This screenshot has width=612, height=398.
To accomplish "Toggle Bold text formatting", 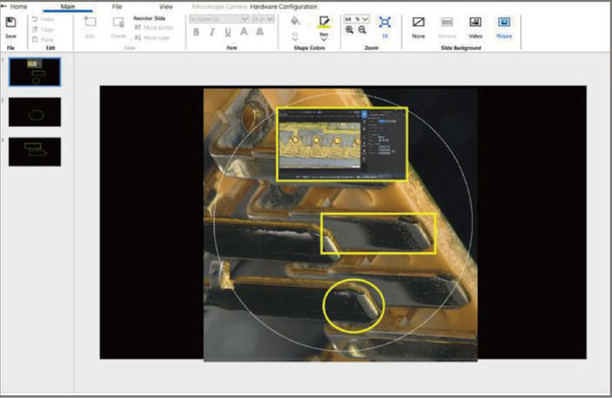I will [x=196, y=31].
